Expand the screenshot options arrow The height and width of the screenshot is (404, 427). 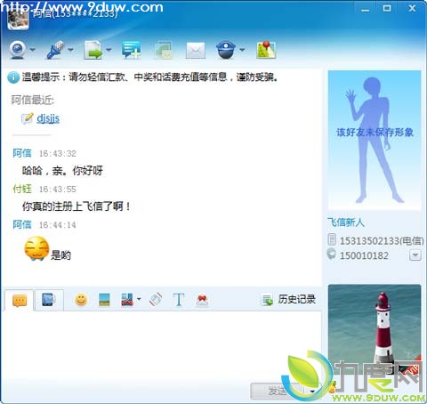click(139, 299)
